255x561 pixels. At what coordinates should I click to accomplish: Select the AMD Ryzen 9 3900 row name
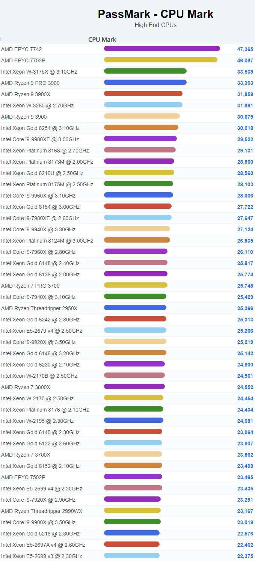pos(24,117)
